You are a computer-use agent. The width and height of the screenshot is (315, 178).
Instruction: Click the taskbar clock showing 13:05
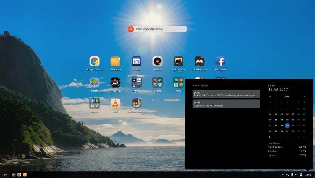tap(308, 174)
